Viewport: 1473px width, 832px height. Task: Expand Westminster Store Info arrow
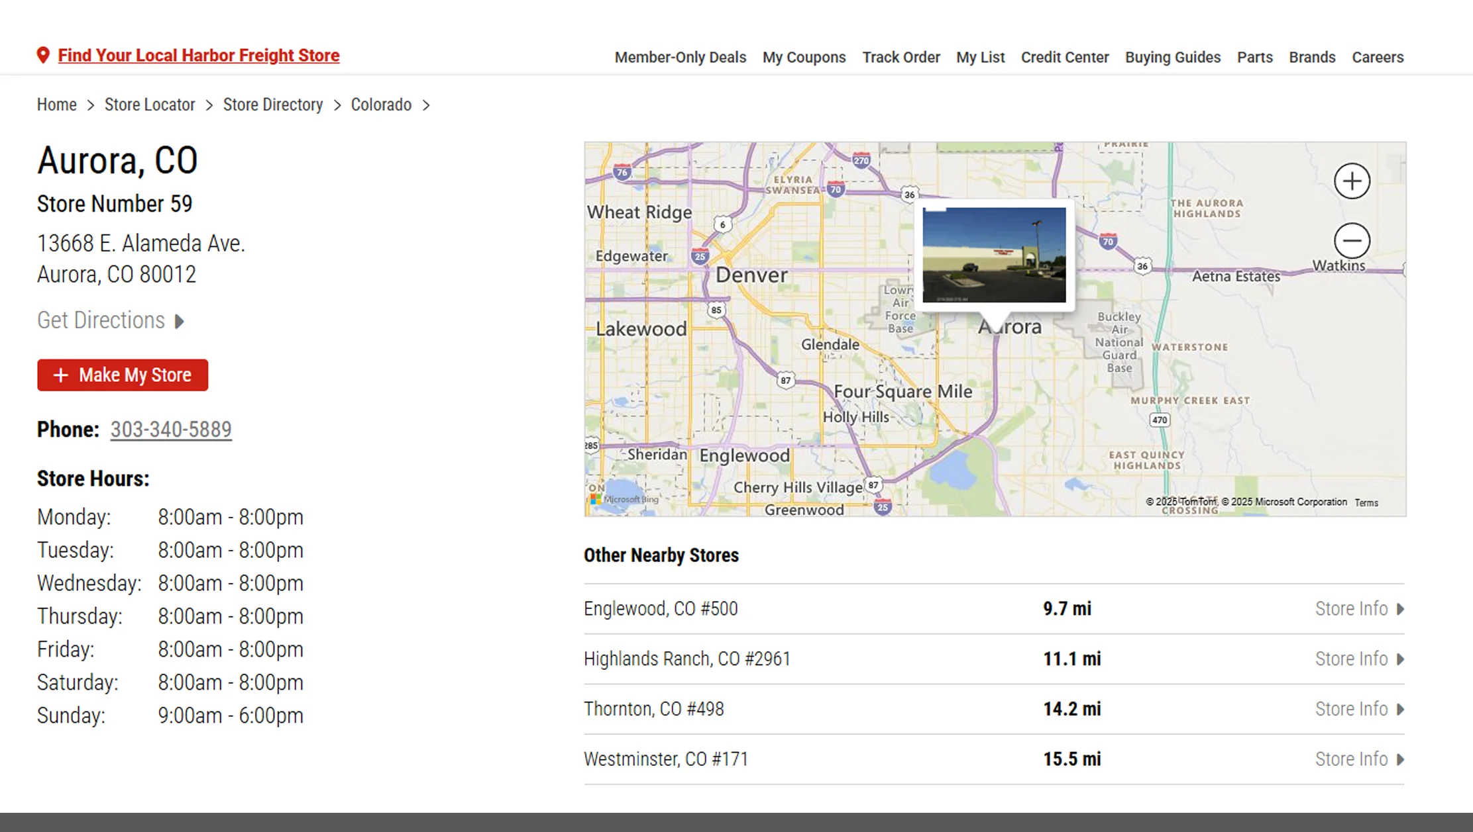pyautogui.click(x=1400, y=759)
